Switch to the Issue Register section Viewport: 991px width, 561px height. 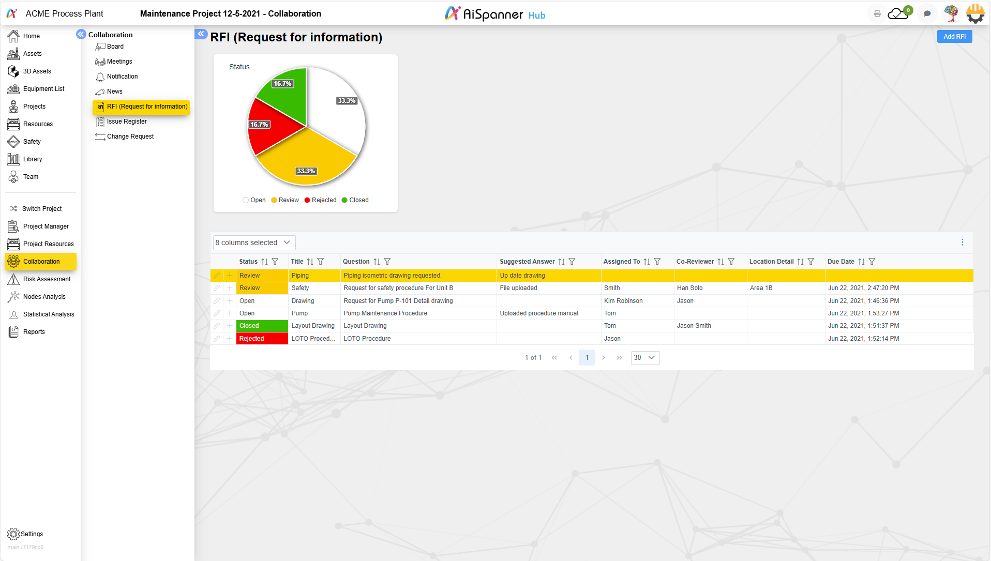tap(126, 121)
